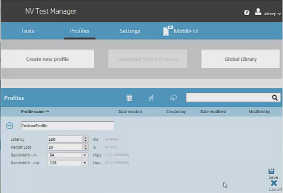Screen dimensions: 283x193
Task: Open the Bandwidth - in dropdown
Action: [85, 155]
